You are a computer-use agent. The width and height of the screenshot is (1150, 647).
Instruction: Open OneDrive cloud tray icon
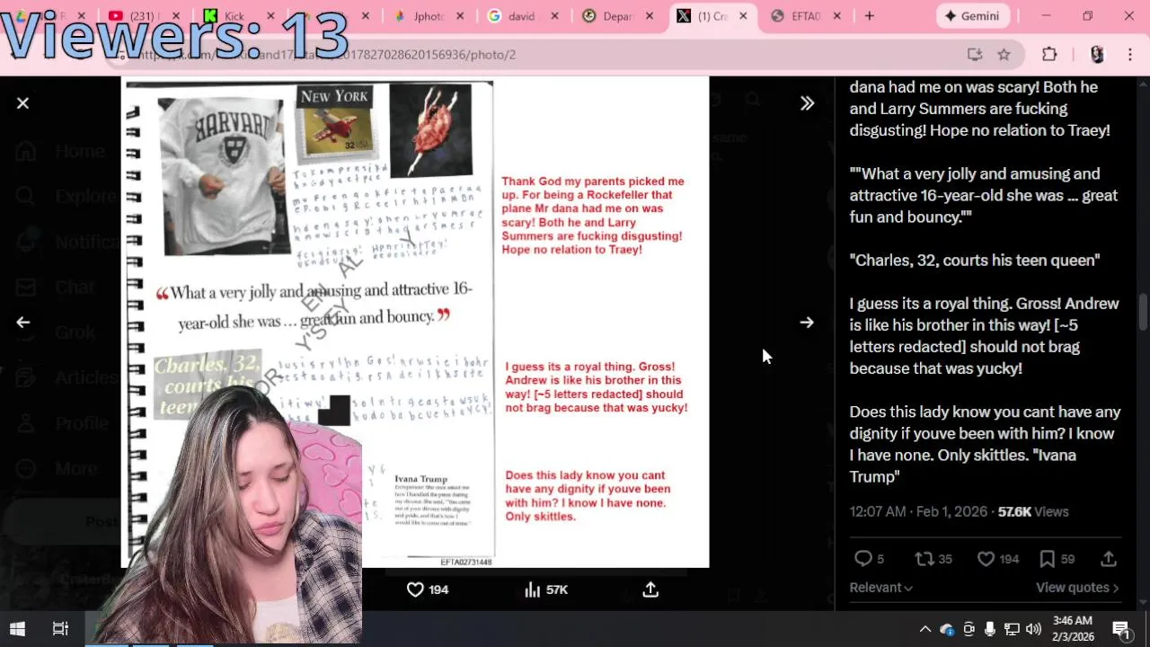(947, 629)
